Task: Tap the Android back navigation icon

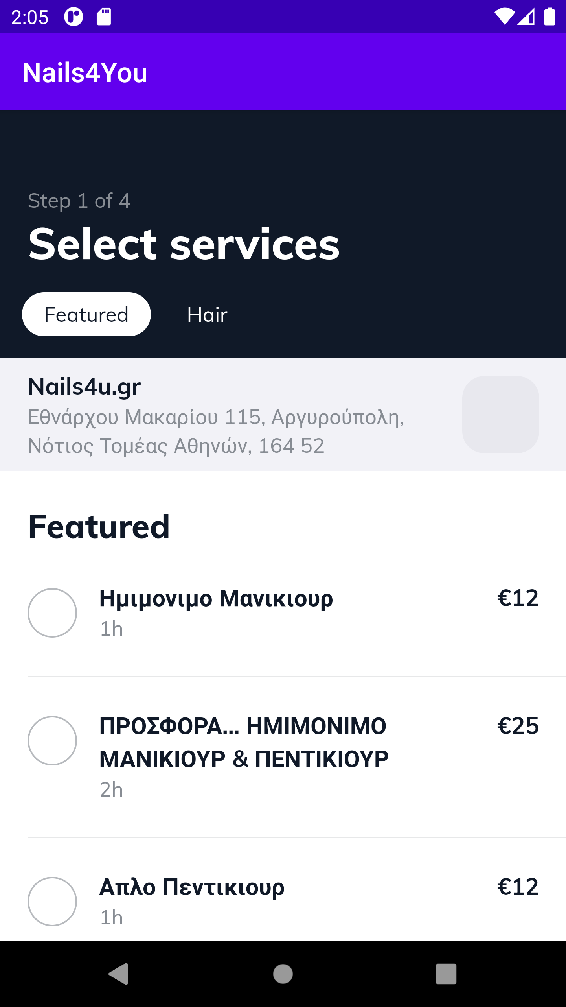Action: click(118, 974)
